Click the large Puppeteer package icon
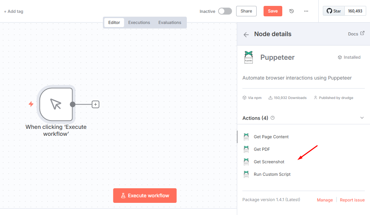 pos(248,57)
